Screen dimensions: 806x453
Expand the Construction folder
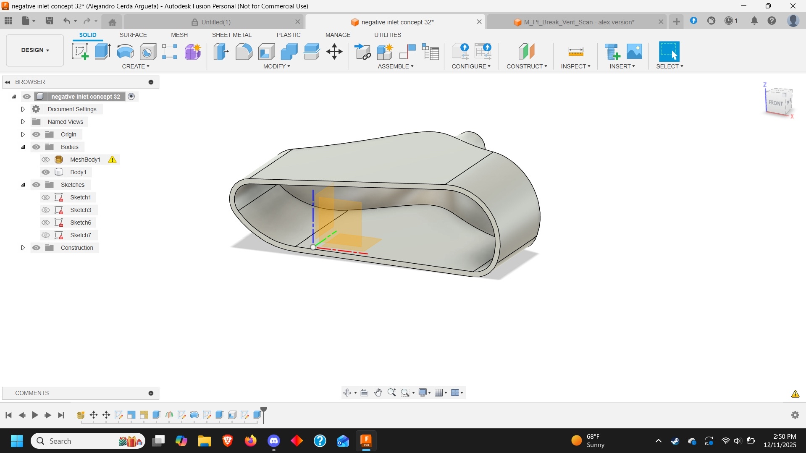[x=23, y=248]
